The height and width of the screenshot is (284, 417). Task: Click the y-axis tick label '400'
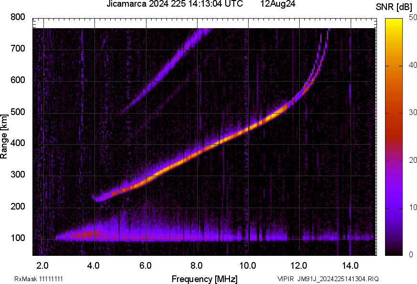pos(18,143)
